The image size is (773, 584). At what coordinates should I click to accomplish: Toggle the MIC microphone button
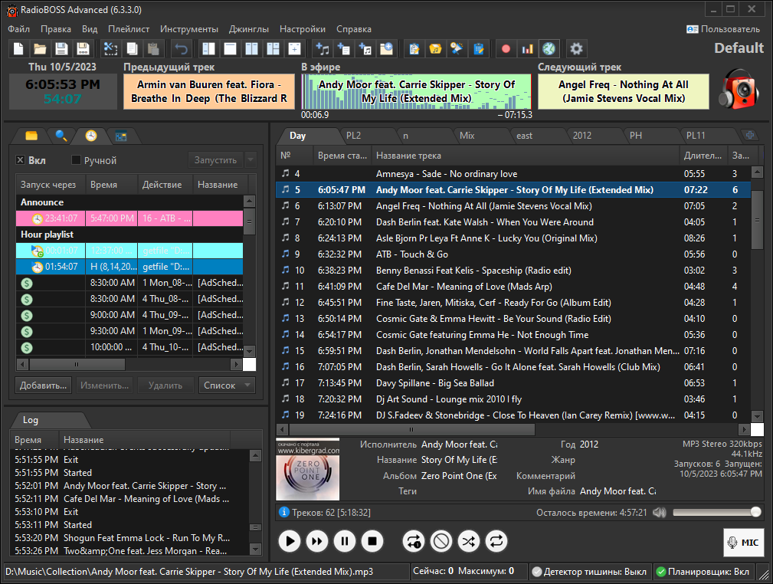743,543
